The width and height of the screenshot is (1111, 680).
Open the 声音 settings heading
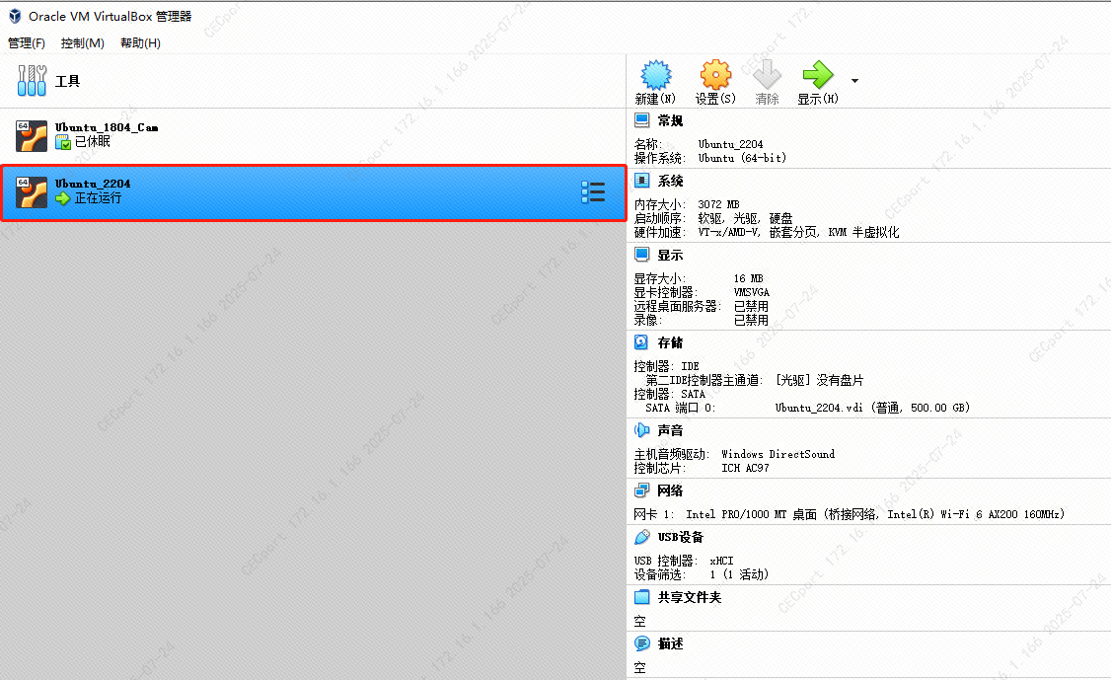click(x=670, y=430)
